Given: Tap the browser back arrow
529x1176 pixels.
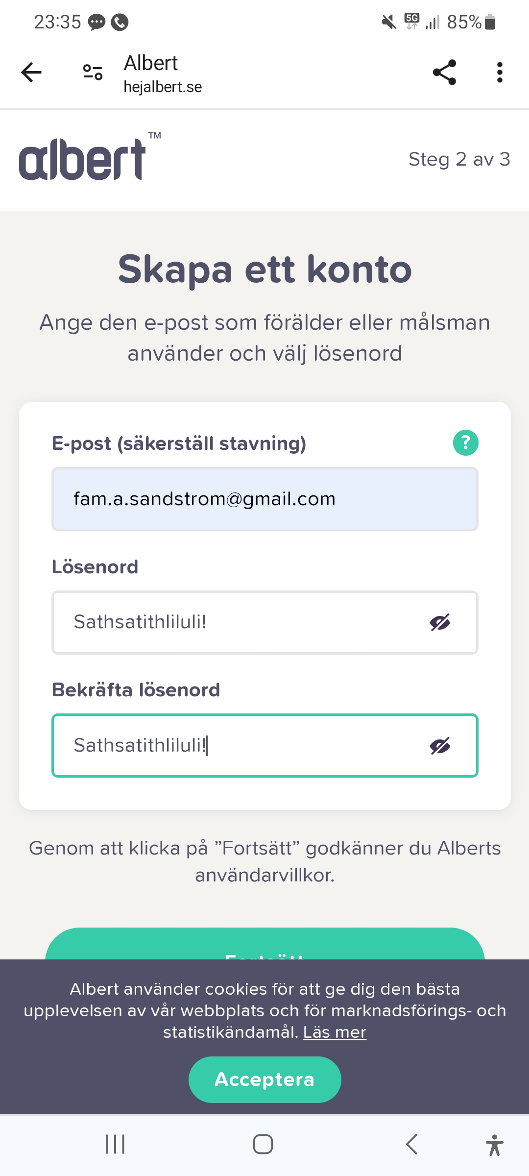Looking at the screenshot, I should coord(32,73).
